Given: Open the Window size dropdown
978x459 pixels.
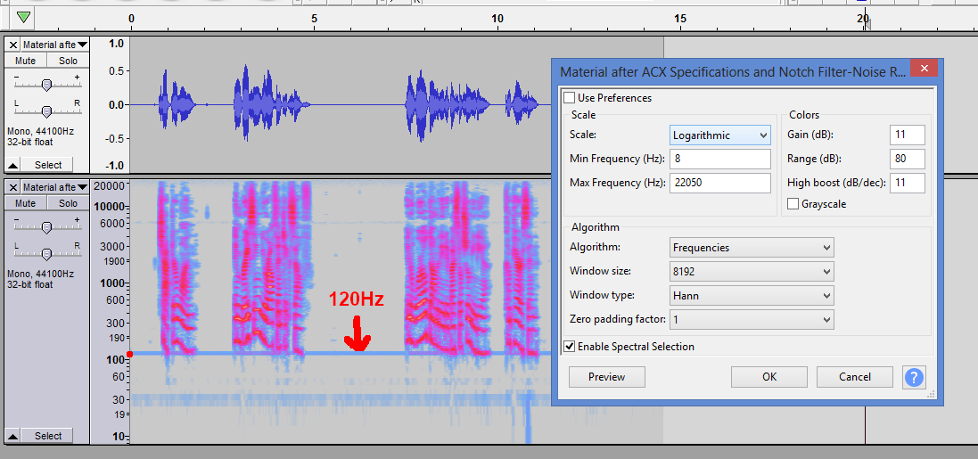Looking at the screenshot, I should 752,271.
